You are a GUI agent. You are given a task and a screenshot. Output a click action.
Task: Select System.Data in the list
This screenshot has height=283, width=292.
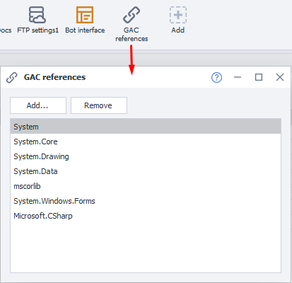click(x=146, y=171)
